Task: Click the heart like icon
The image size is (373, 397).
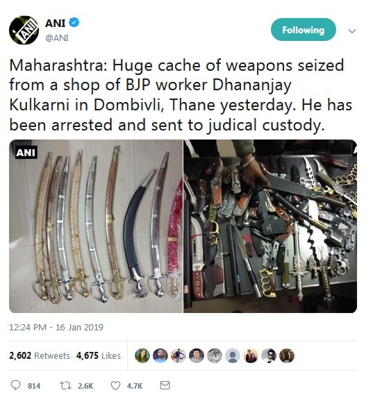Action: (115, 386)
